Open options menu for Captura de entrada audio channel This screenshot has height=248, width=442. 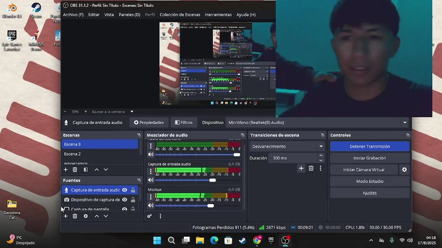[150, 171]
